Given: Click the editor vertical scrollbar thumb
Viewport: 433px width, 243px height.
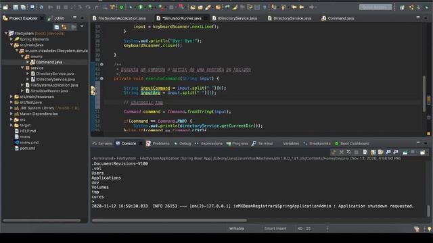Looking at the screenshot, I should click(424, 94).
